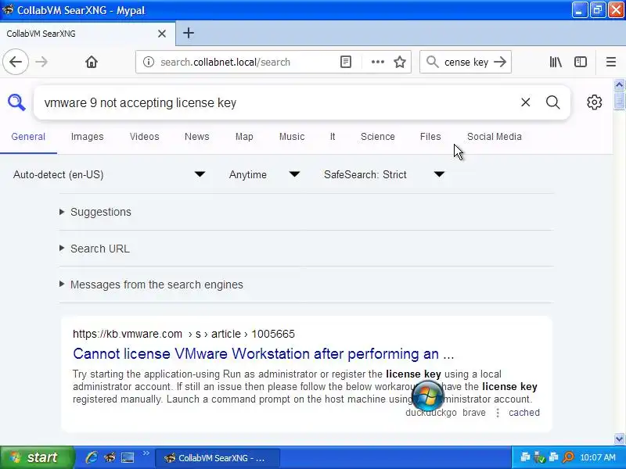Screen dimensions: 626x469
Task: Open the browser home page icon
Action: (x=92, y=62)
